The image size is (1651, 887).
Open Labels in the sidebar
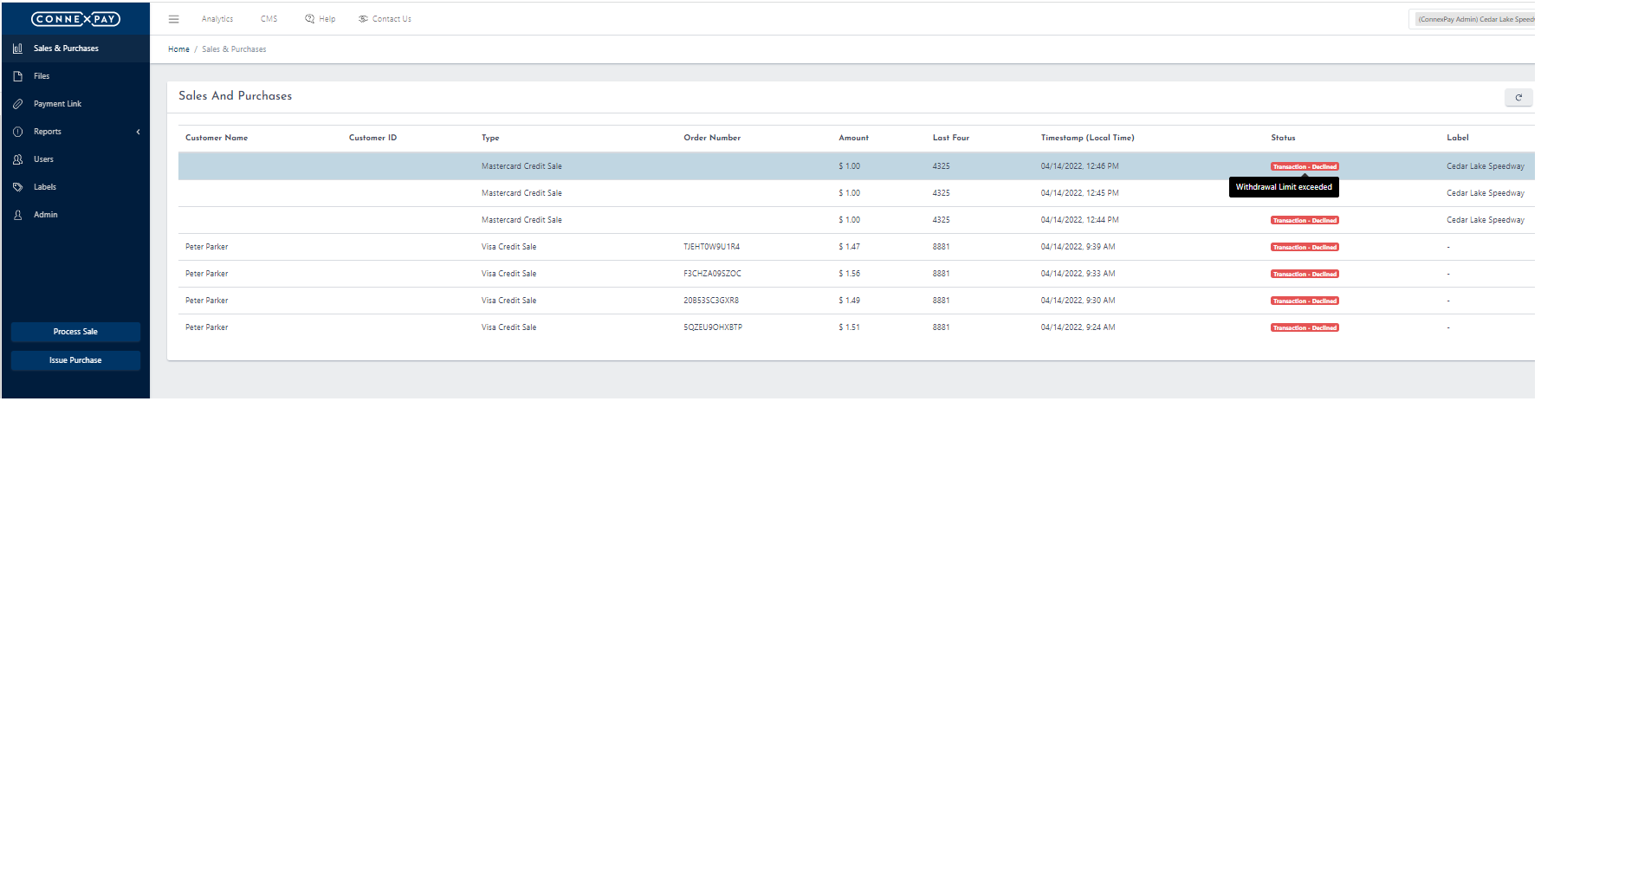click(x=75, y=187)
